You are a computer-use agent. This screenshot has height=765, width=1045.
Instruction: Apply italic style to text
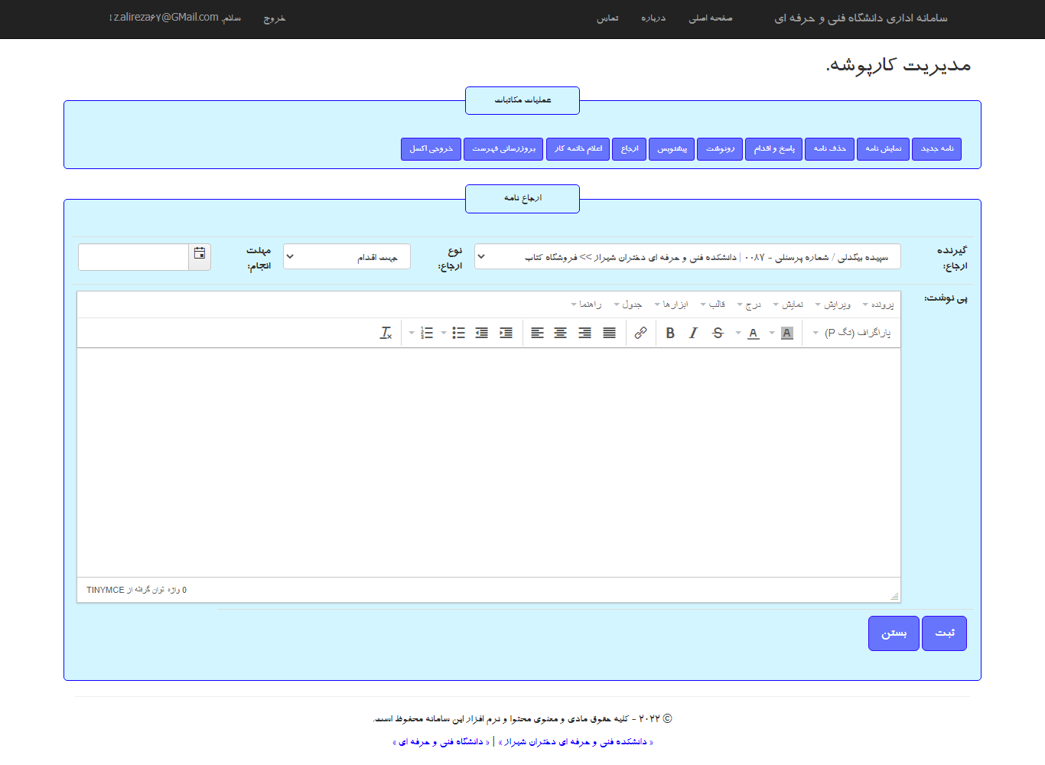[693, 333]
